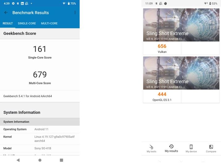
Task: Tap the Single-Core Score value 161
Action: tap(40, 49)
